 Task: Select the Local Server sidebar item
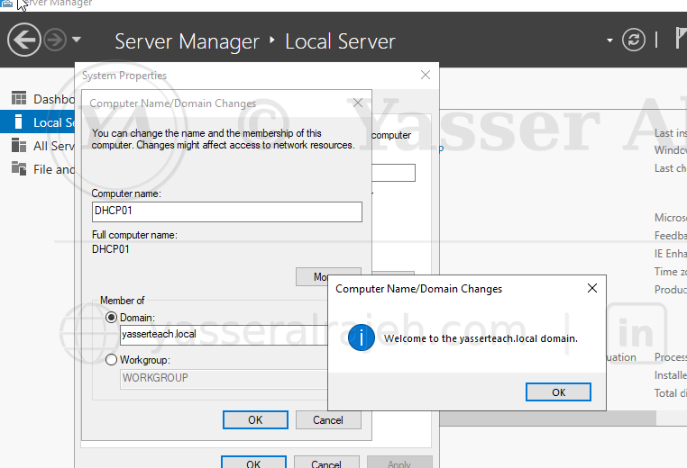pos(37,122)
